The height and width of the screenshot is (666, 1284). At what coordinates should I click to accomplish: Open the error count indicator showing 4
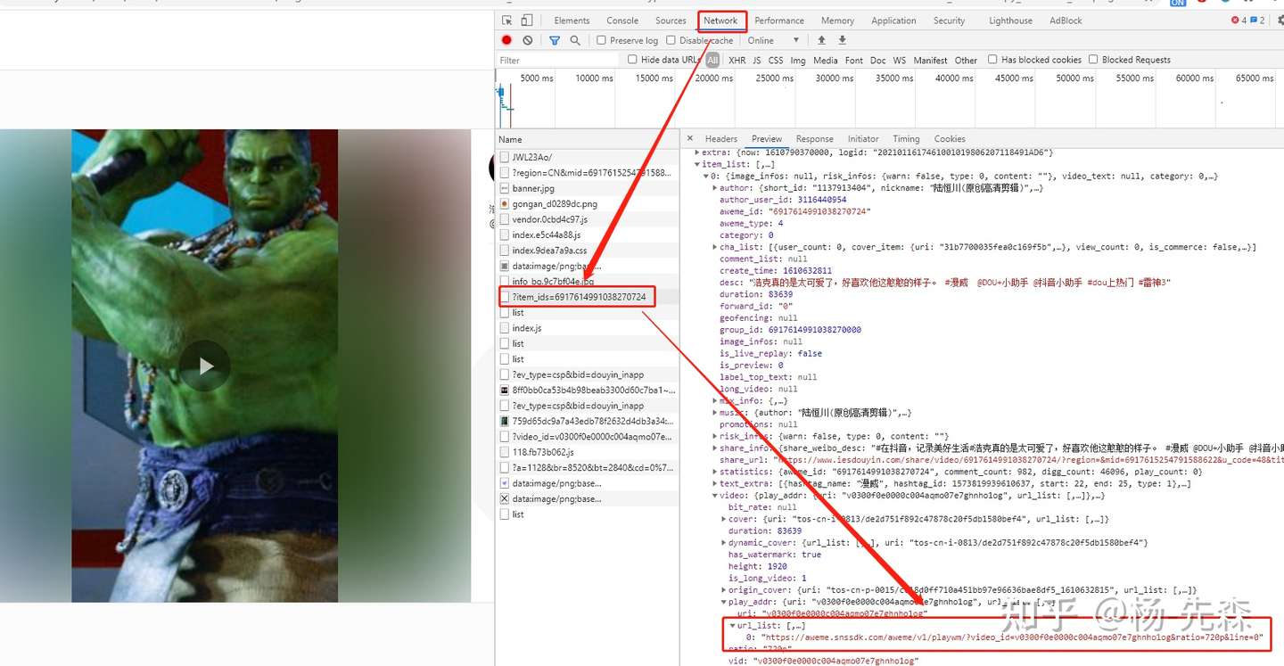[1239, 21]
